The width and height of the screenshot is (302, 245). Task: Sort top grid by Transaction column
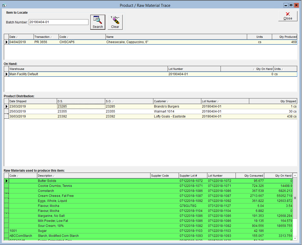(x=46, y=37)
